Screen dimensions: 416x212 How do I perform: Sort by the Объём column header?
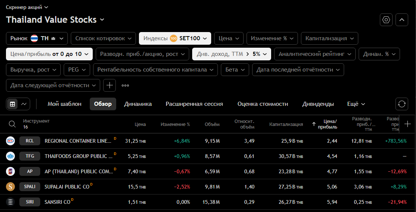pos(212,124)
